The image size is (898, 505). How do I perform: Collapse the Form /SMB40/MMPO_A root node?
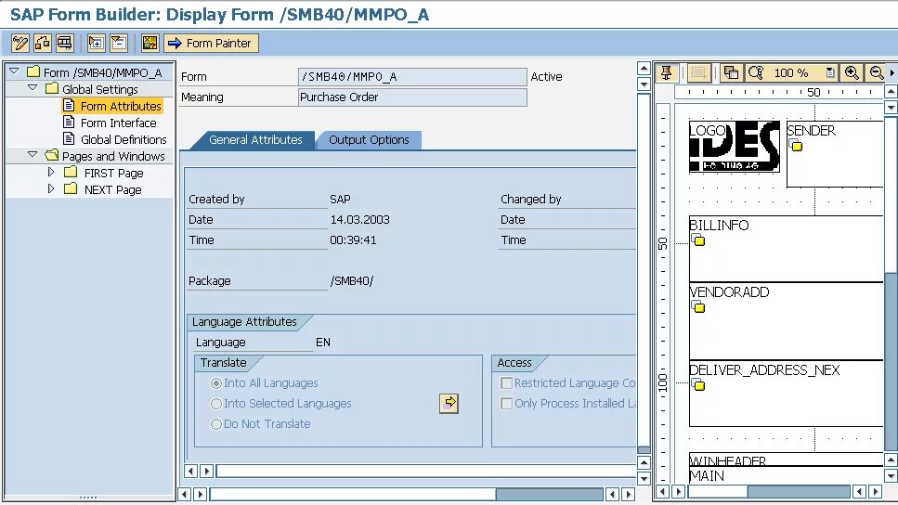click(x=14, y=71)
